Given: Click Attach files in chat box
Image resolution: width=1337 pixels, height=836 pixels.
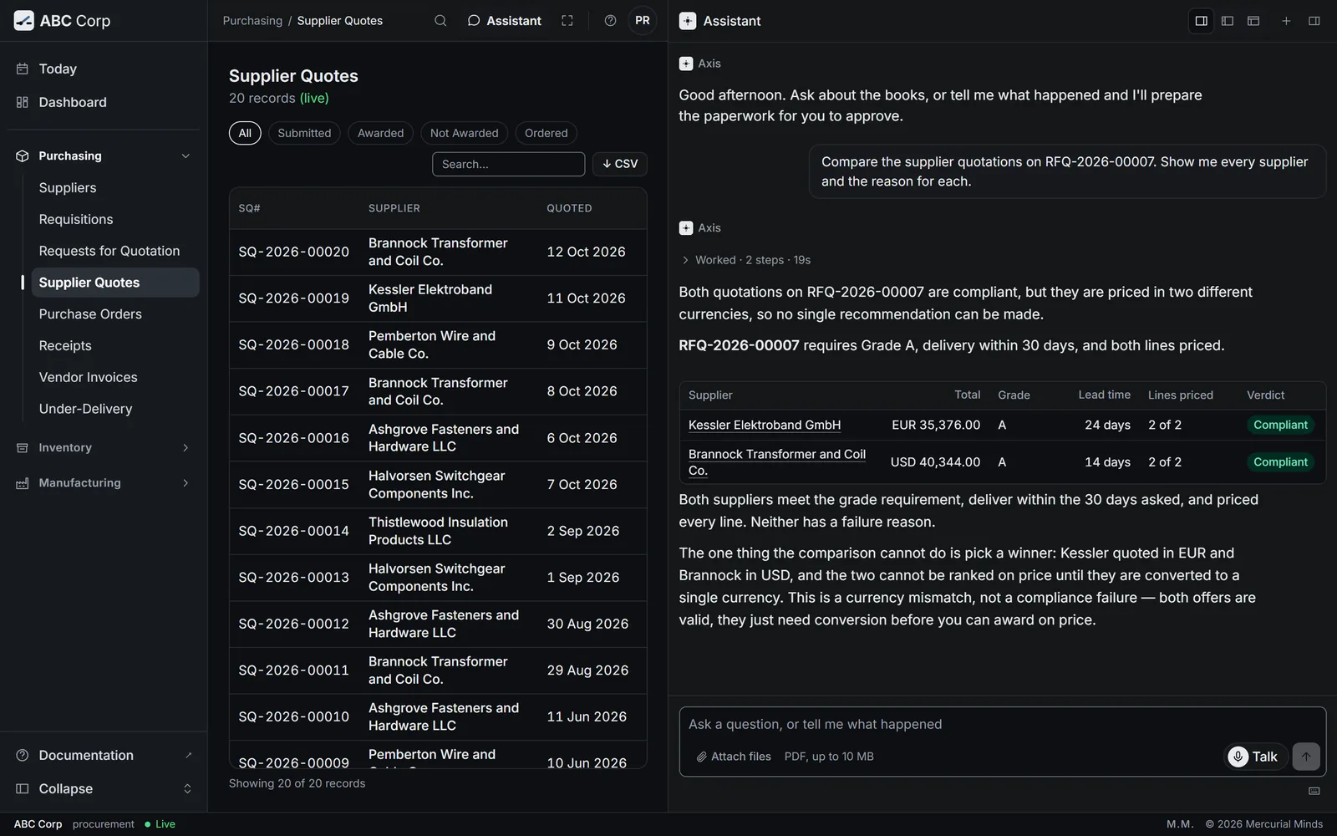Looking at the screenshot, I should point(734,757).
